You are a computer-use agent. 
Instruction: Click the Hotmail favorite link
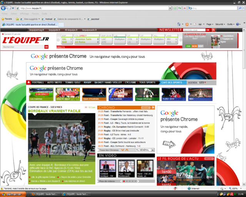click(47, 19)
